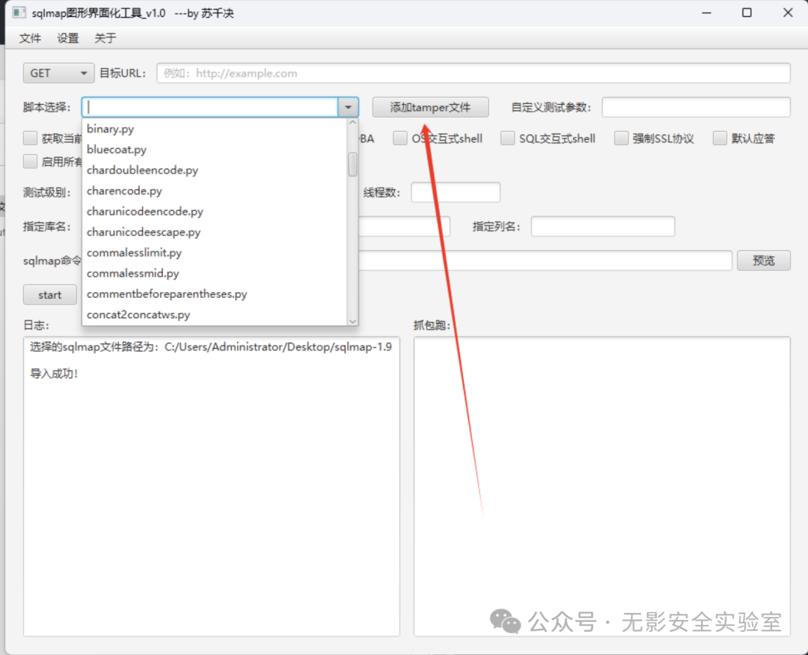Close the sqlmap tool window
808x655 pixels.
pos(788,13)
